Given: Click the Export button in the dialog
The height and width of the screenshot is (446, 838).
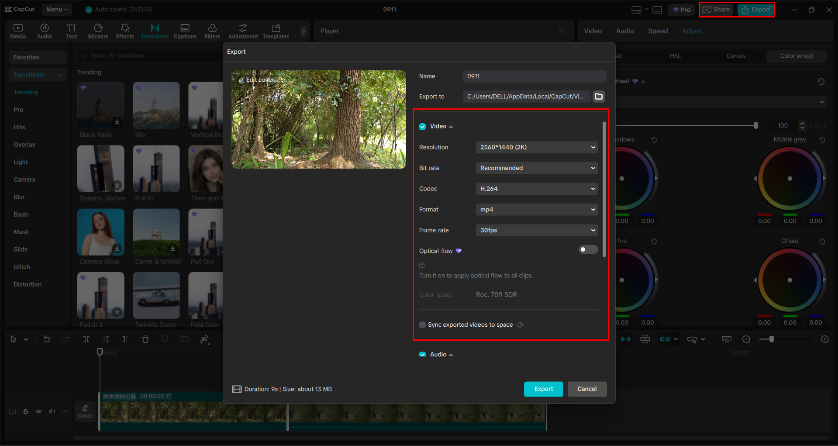Looking at the screenshot, I should [x=543, y=389].
